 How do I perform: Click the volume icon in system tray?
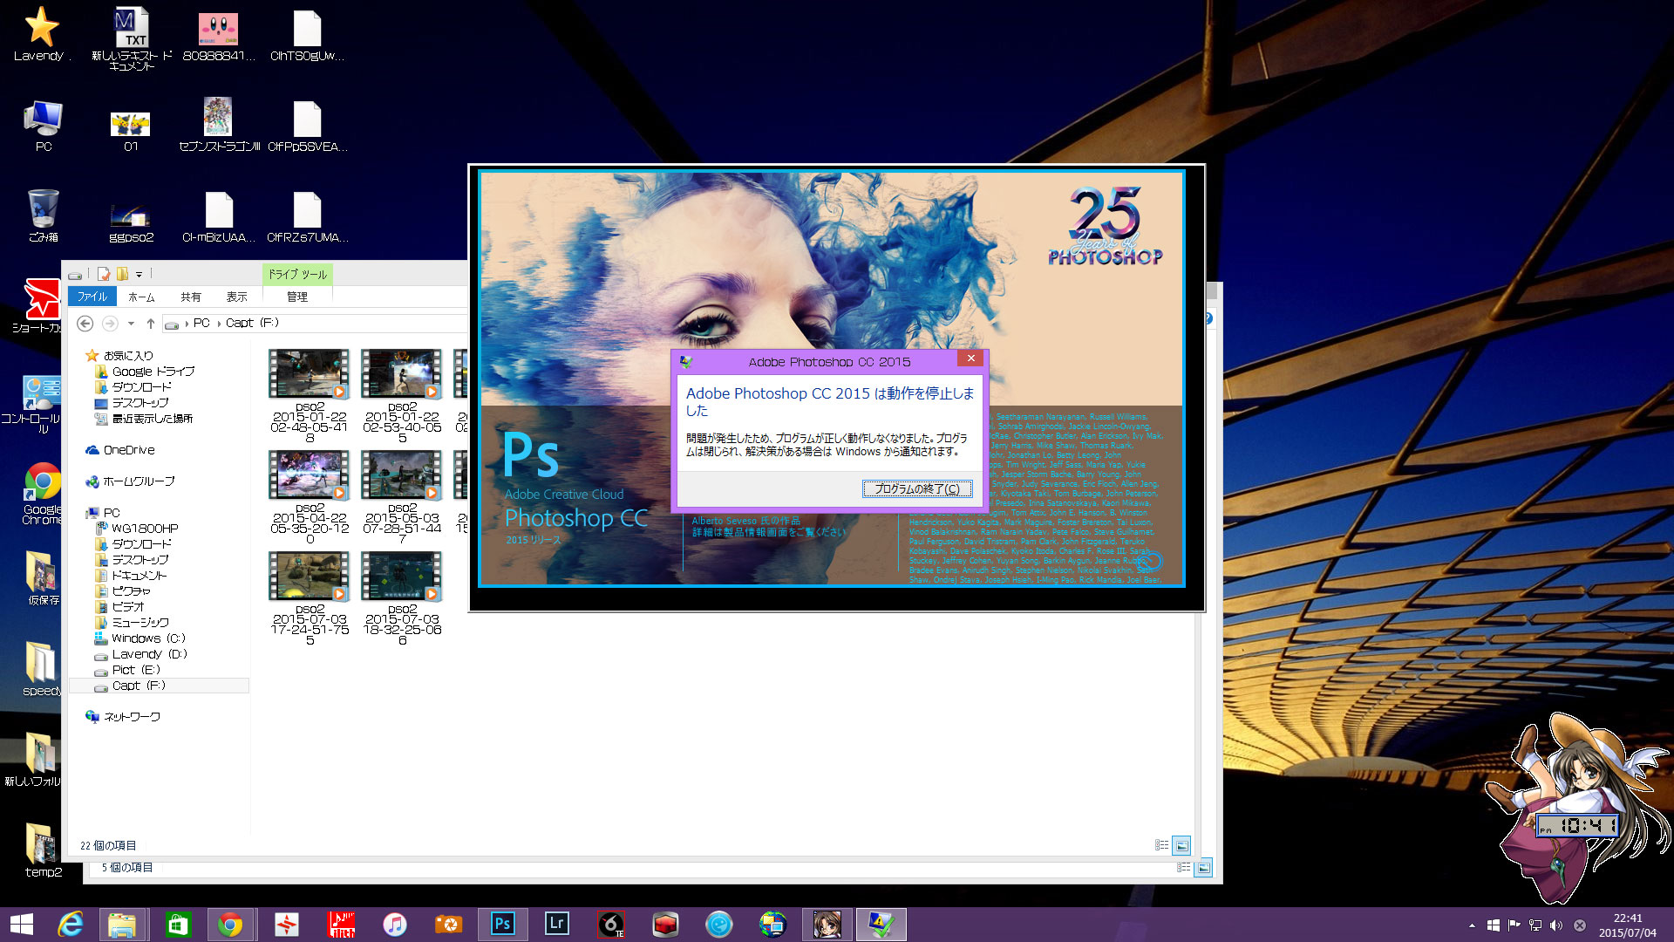click(x=1557, y=925)
